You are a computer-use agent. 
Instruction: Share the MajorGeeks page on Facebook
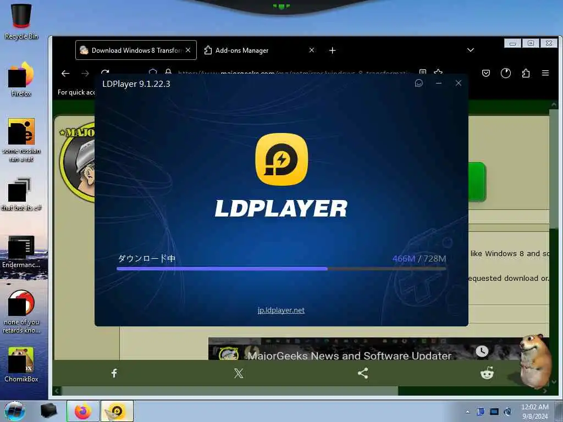coord(114,373)
